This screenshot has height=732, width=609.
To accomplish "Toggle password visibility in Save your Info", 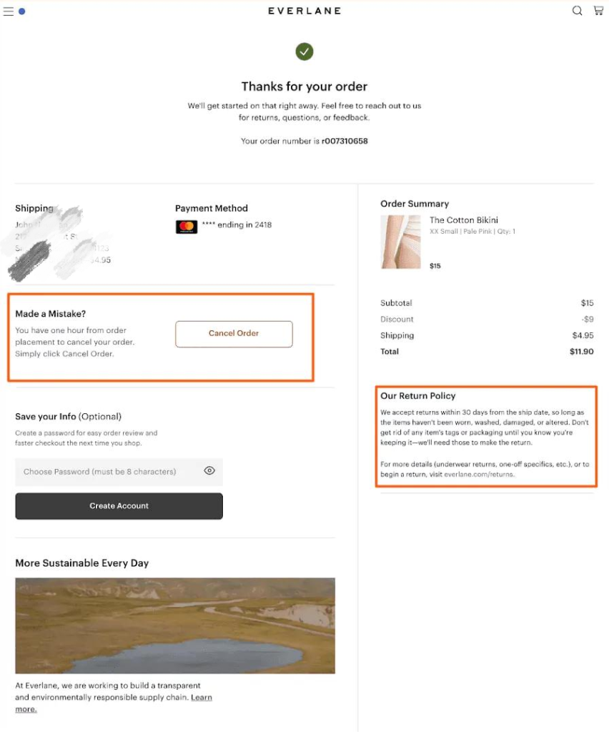I will click(x=209, y=472).
